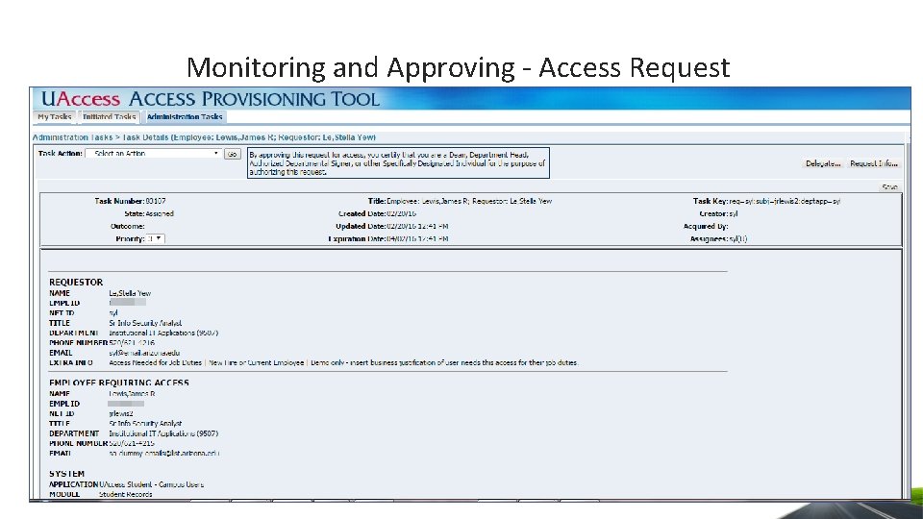Click the Save button
Image resolution: width=923 pixels, height=519 pixels.
click(x=889, y=187)
